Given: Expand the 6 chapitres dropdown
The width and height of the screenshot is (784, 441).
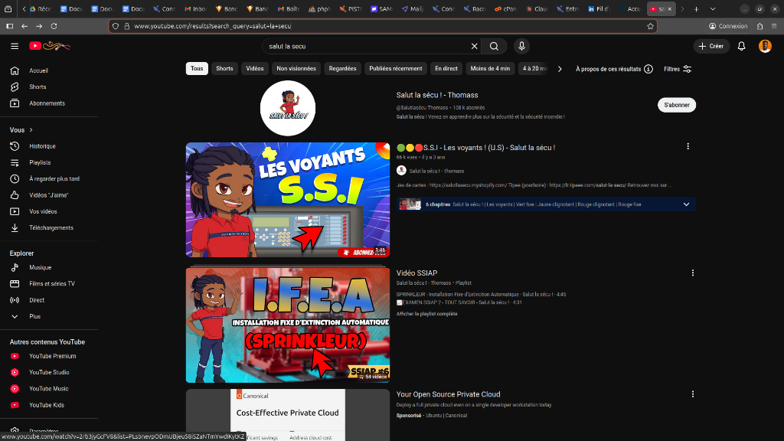Looking at the screenshot, I should (686, 204).
